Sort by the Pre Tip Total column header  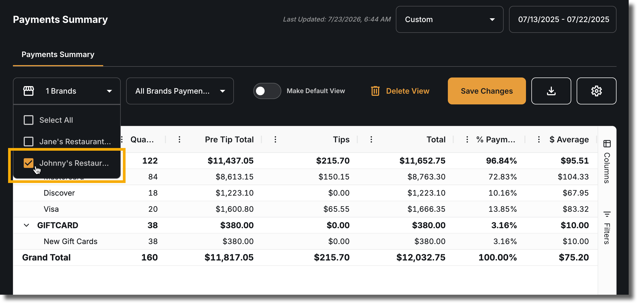point(229,139)
